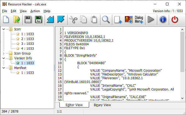Add an image resource with the flower icon
This screenshot has height=115, width=186.
[x=129, y=20]
